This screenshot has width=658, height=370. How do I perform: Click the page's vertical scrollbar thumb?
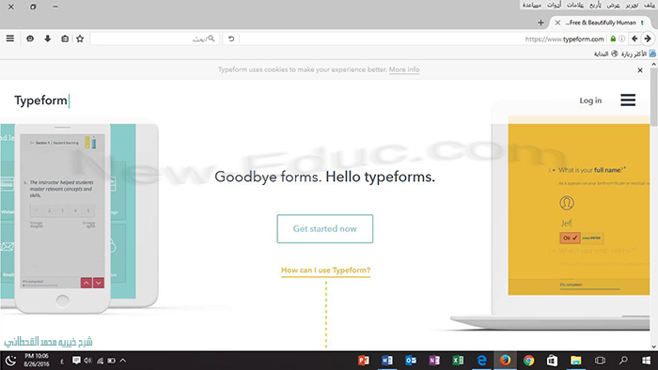[654, 97]
